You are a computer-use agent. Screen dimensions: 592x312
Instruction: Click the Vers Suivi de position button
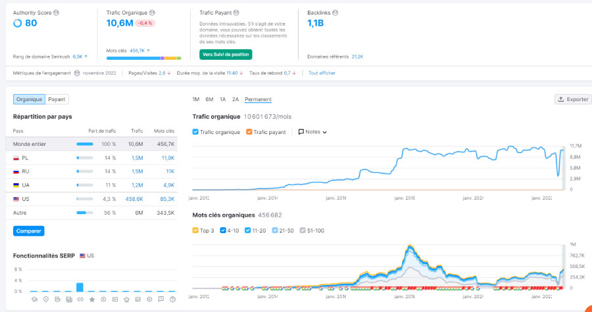[x=226, y=55]
